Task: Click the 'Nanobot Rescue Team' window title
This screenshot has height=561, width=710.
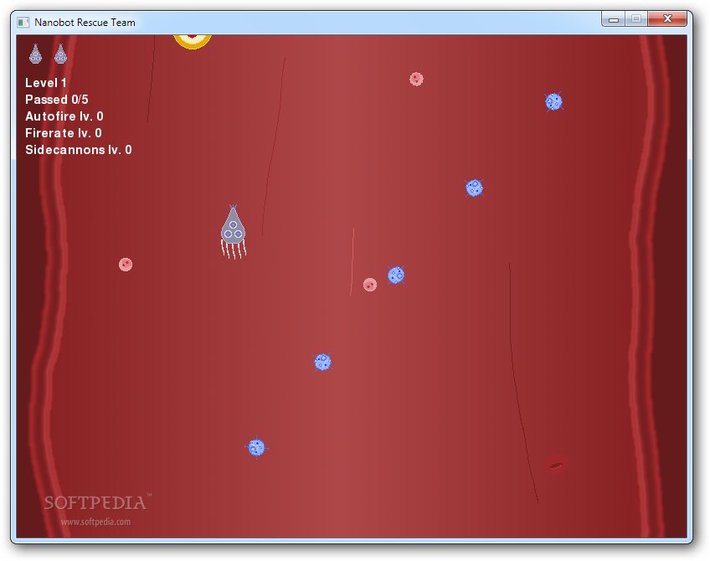Action: point(85,22)
